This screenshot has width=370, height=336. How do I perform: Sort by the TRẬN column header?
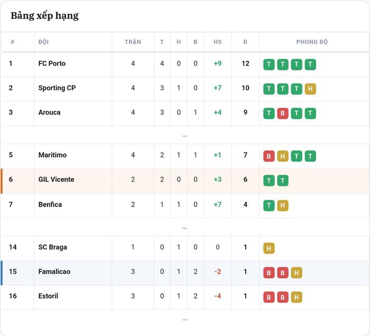coord(133,42)
